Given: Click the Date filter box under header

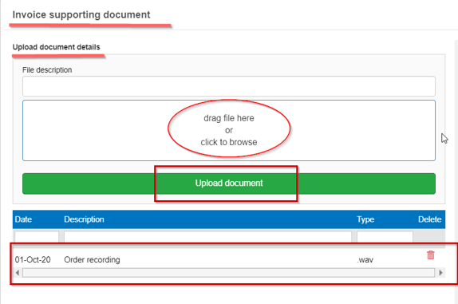Looking at the screenshot, I should pyautogui.click(x=37, y=236).
